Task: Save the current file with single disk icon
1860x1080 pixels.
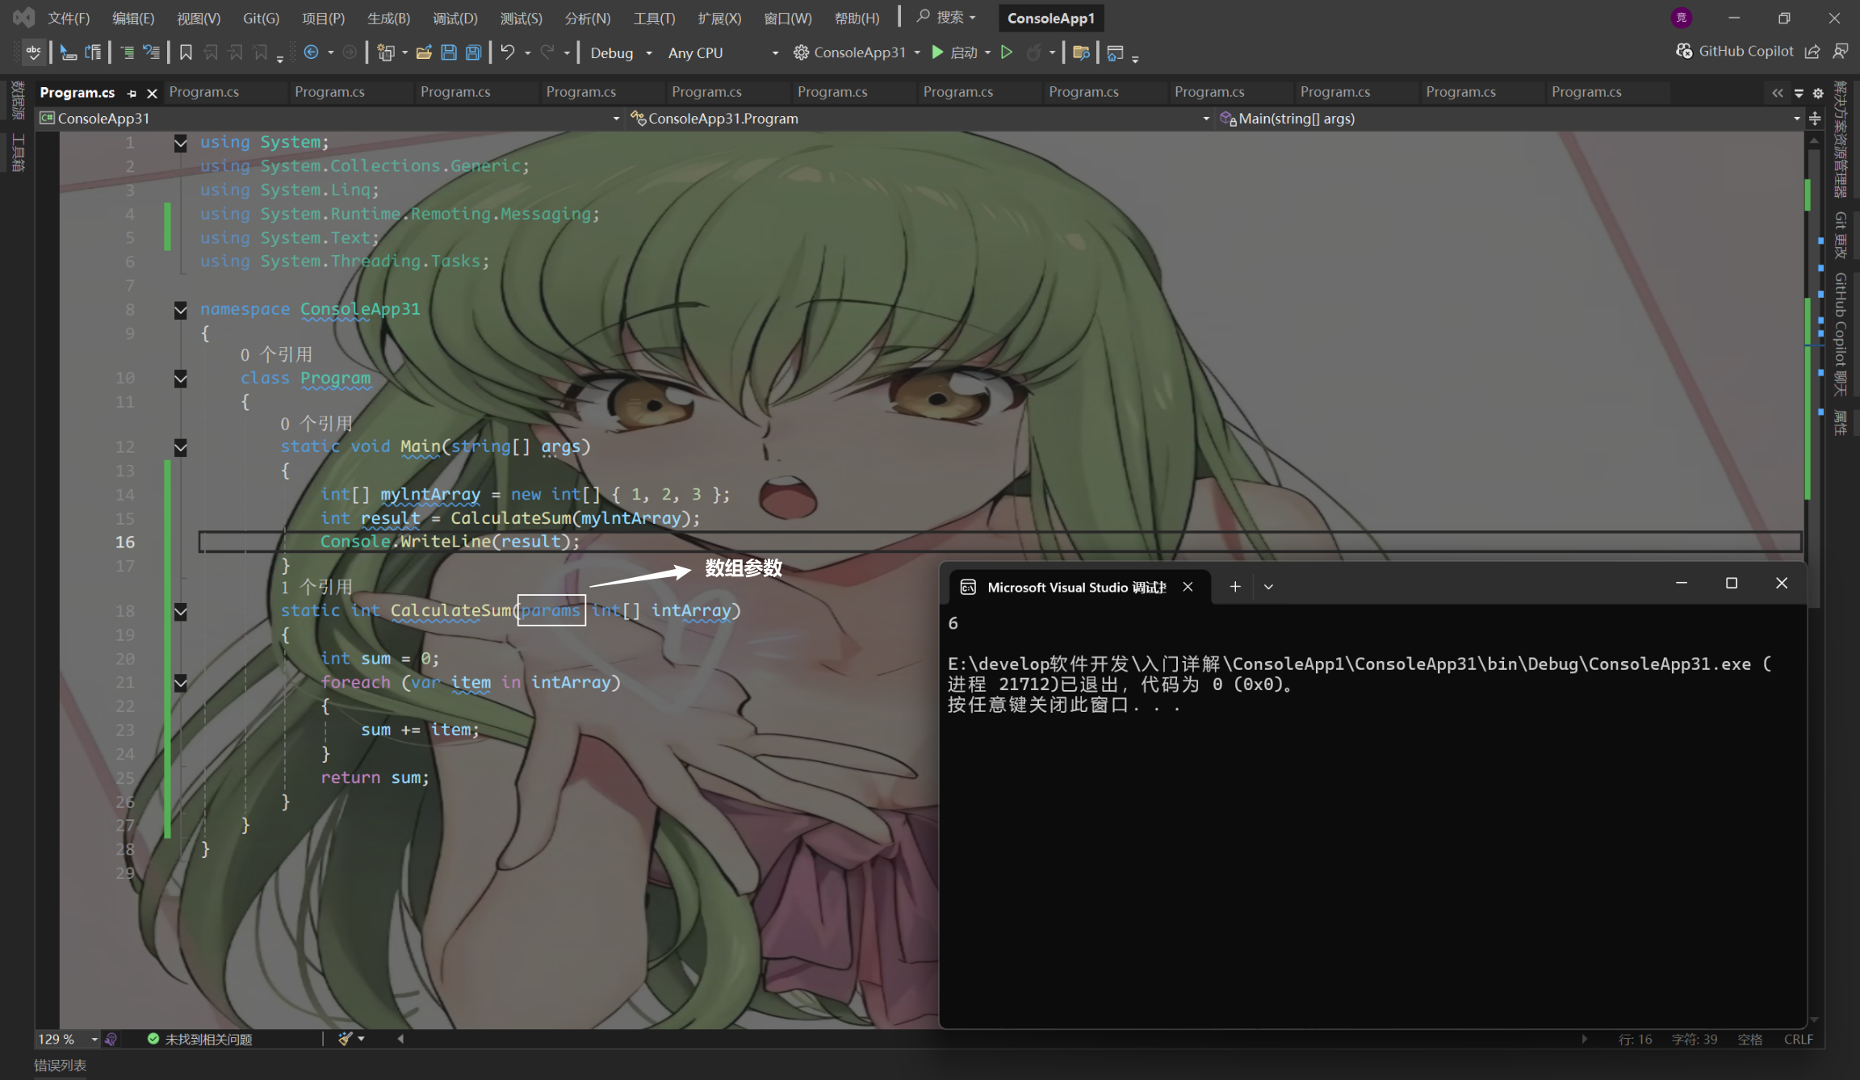Action: tap(449, 52)
